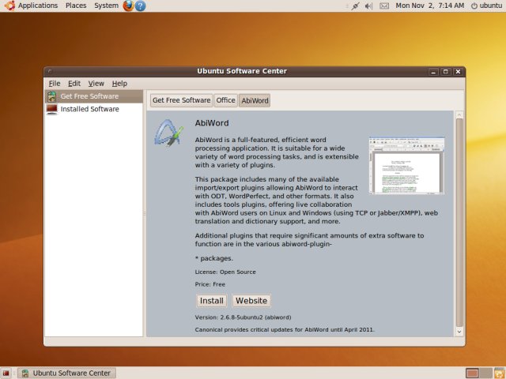Image resolution: width=506 pixels, height=379 pixels.
Task: Open the volume speaker icon
Action: point(368,6)
